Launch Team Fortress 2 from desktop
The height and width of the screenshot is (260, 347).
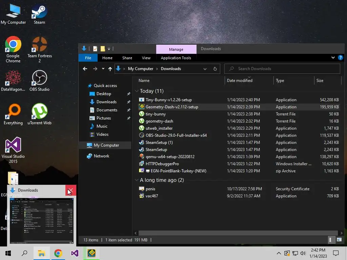(40, 49)
